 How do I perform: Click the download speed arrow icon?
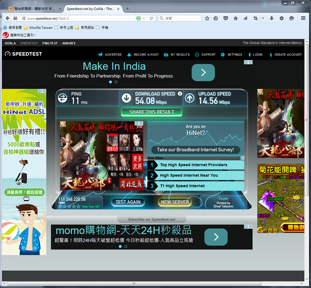click(x=126, y=98)
